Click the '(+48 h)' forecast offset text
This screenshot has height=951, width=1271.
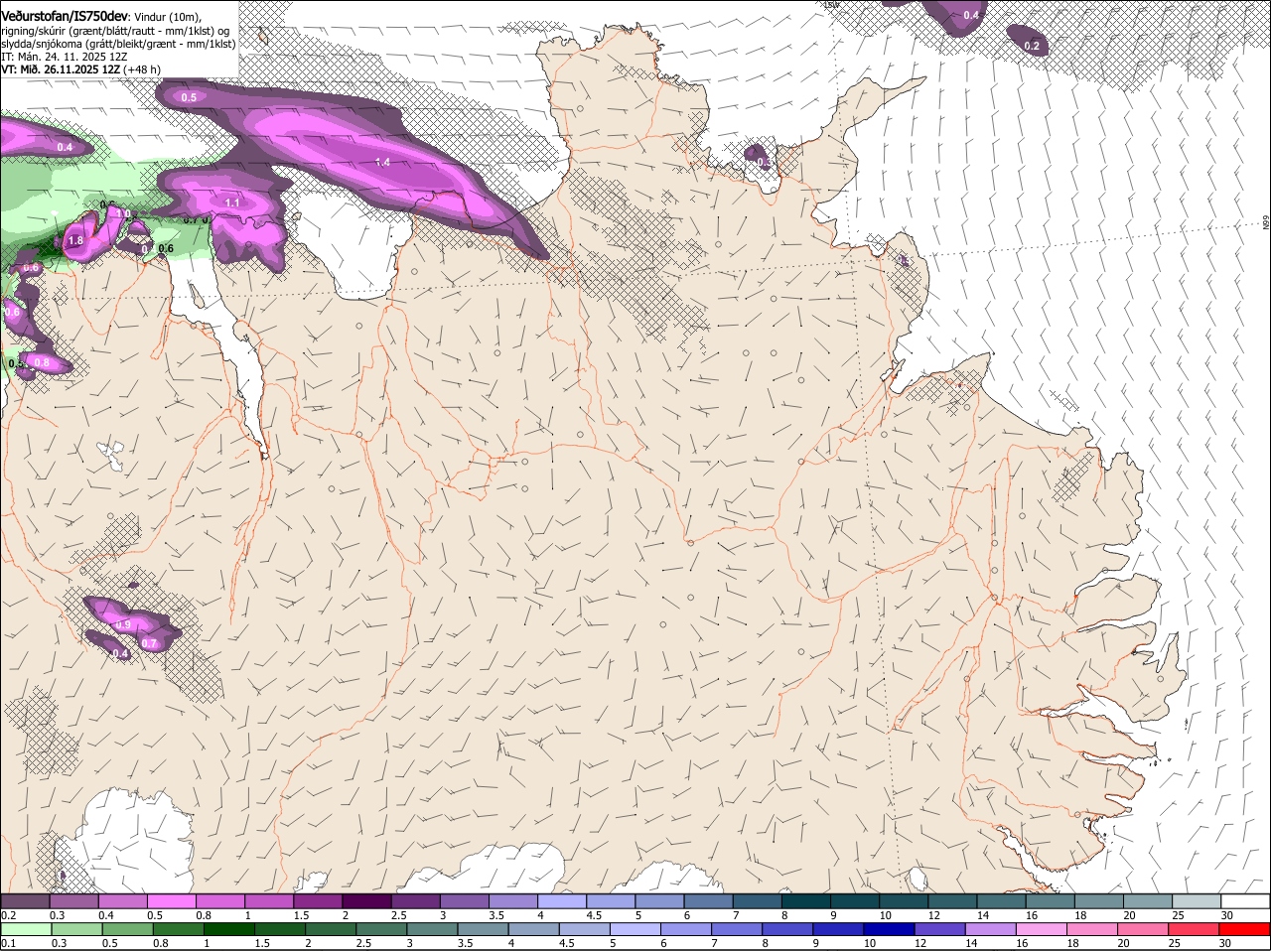[x=143, y=69]
